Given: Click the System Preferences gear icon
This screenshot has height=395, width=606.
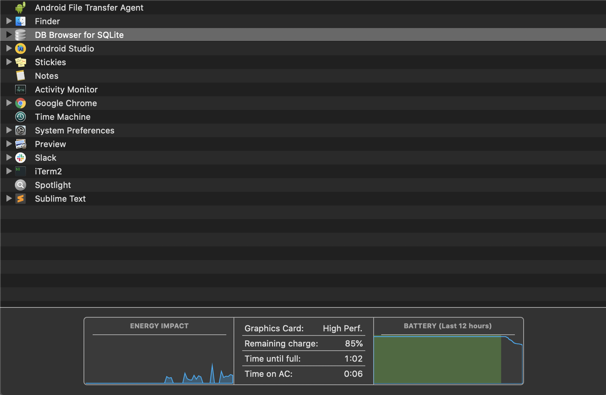Looking at the screenshot, I should [21, 130].
